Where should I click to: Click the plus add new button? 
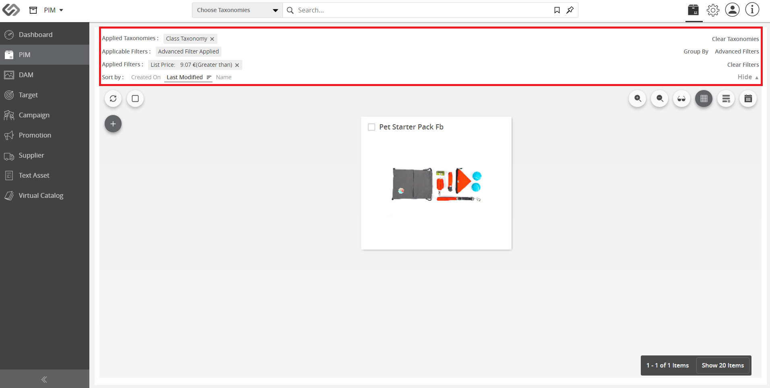pos(113,124)
